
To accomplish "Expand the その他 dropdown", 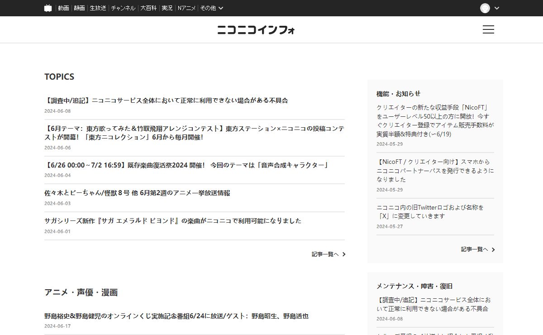I will click(212, 8).
